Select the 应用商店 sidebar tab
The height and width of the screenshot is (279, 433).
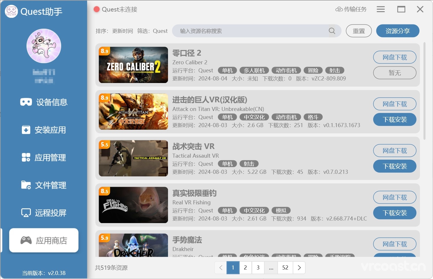pyautogui.click(x=44, y=240)
